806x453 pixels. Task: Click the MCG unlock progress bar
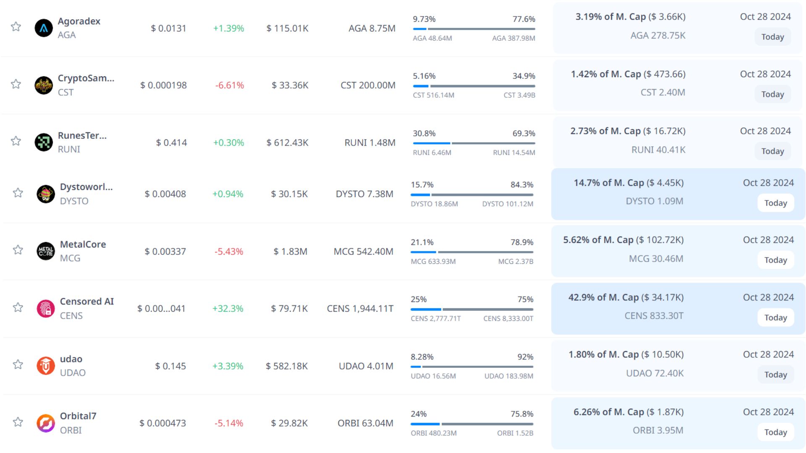click(472, 252)
